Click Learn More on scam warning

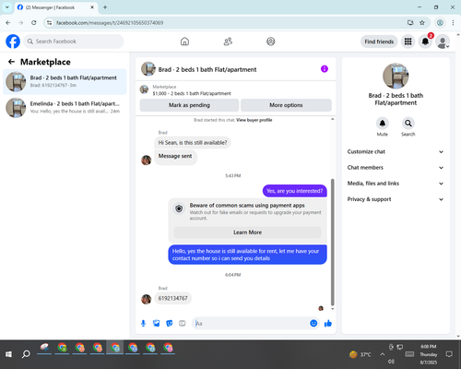point(247,232)
